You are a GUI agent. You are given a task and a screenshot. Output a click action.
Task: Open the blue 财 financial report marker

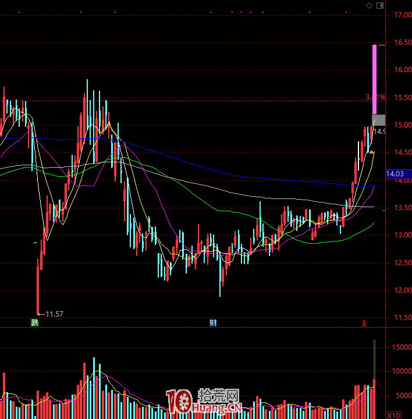[213, 323]
